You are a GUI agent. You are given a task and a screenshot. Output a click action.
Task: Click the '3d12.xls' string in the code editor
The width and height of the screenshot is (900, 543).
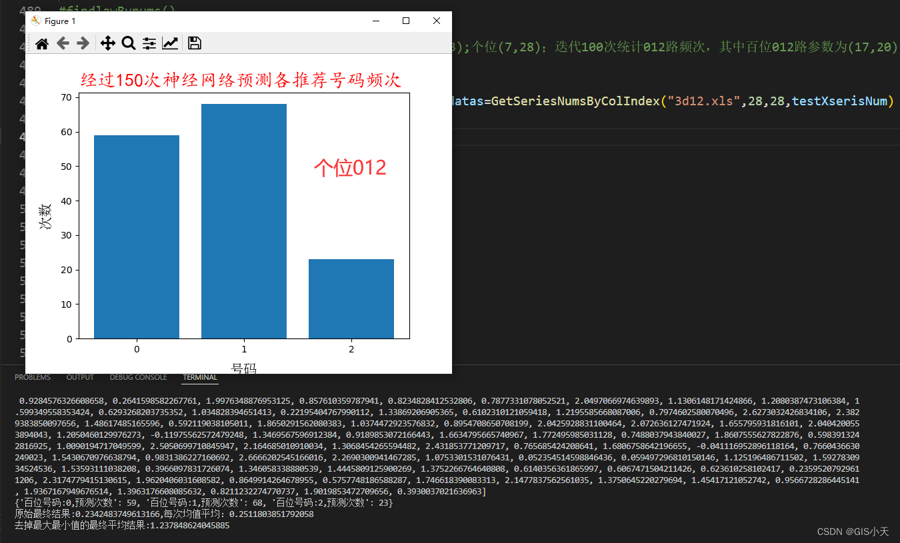[x=705, y=101]
